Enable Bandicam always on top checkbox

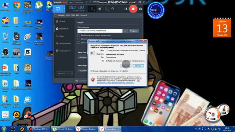coord(79,35)
